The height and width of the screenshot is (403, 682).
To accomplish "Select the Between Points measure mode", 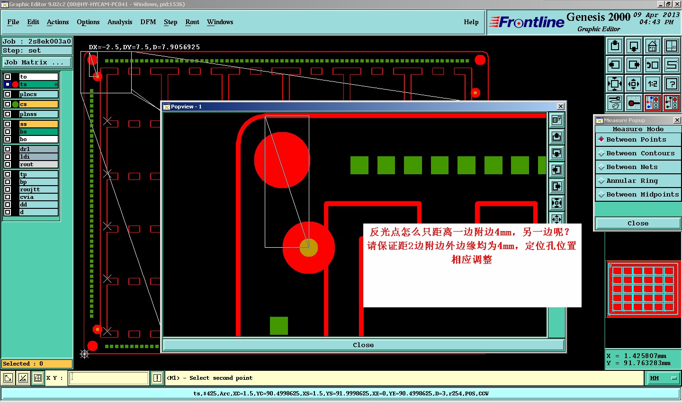I will 638,139.
